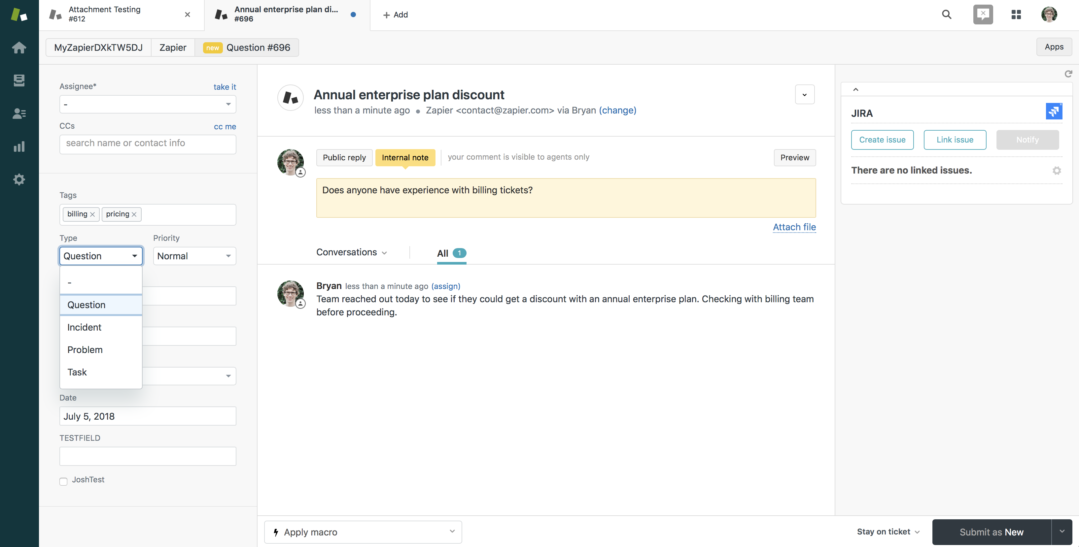The image size is (1079, 547).
Task: Click the take it assignee link
Action: tap(225, 87)
